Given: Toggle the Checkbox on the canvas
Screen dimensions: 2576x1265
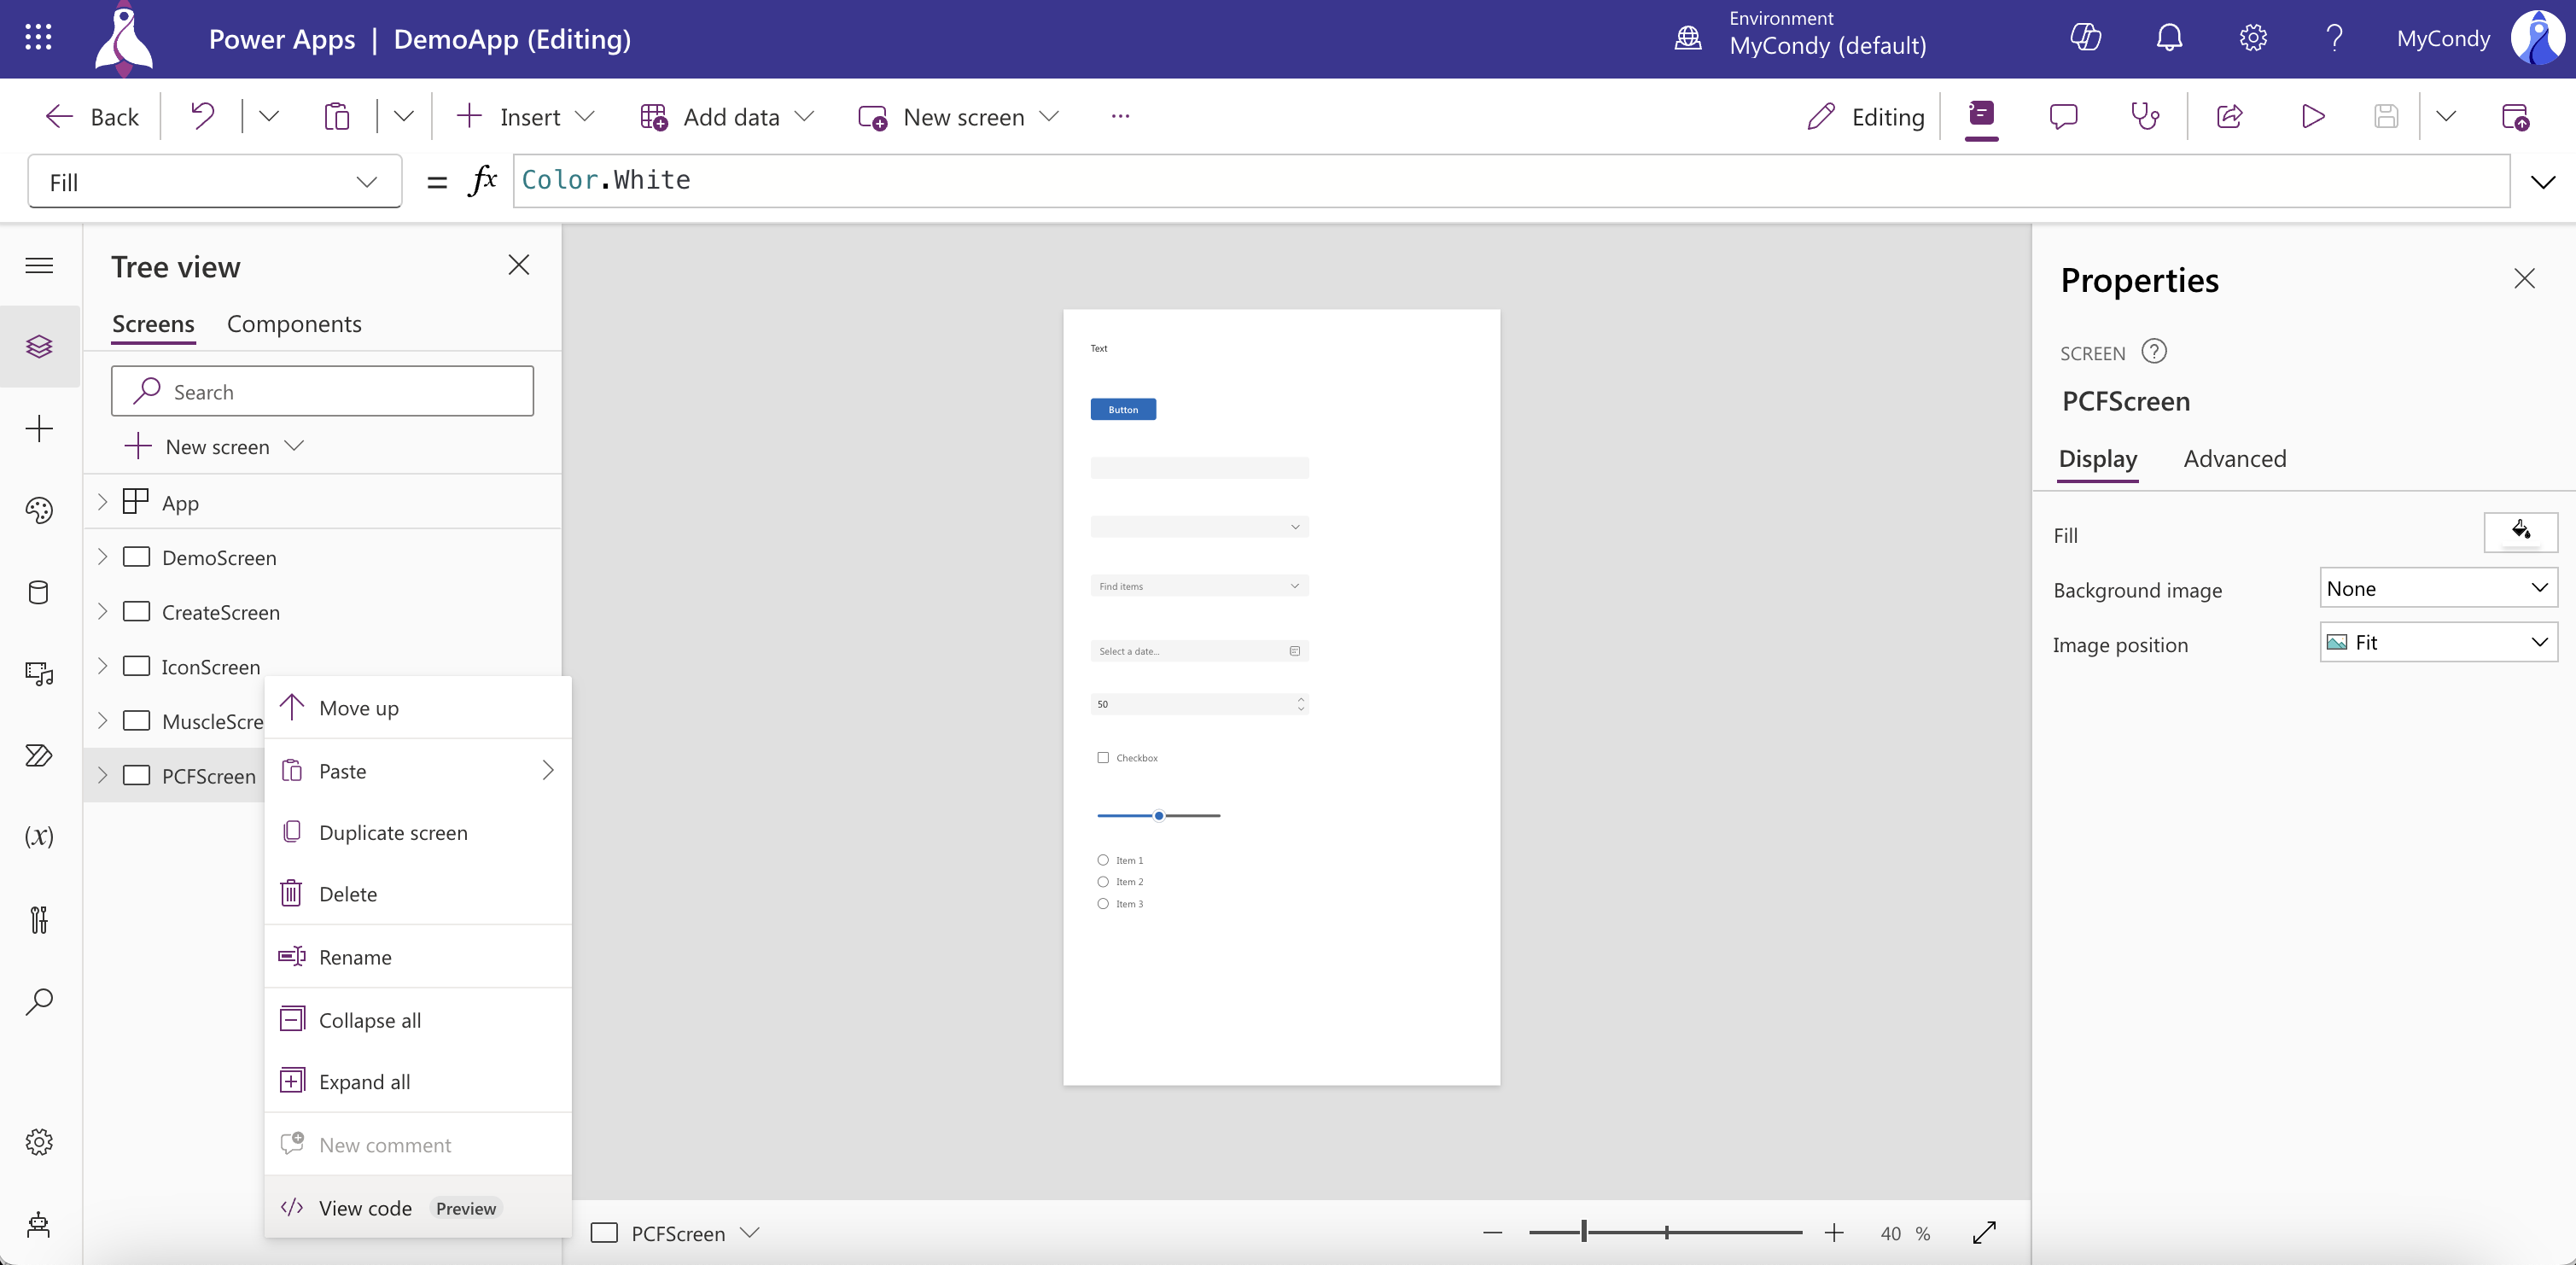Looking at the screenshot, I should point(1103,758).
